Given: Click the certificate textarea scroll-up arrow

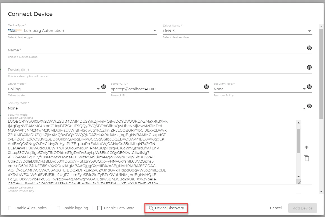Looking at the screenshot, I should (x=298, y=123).
